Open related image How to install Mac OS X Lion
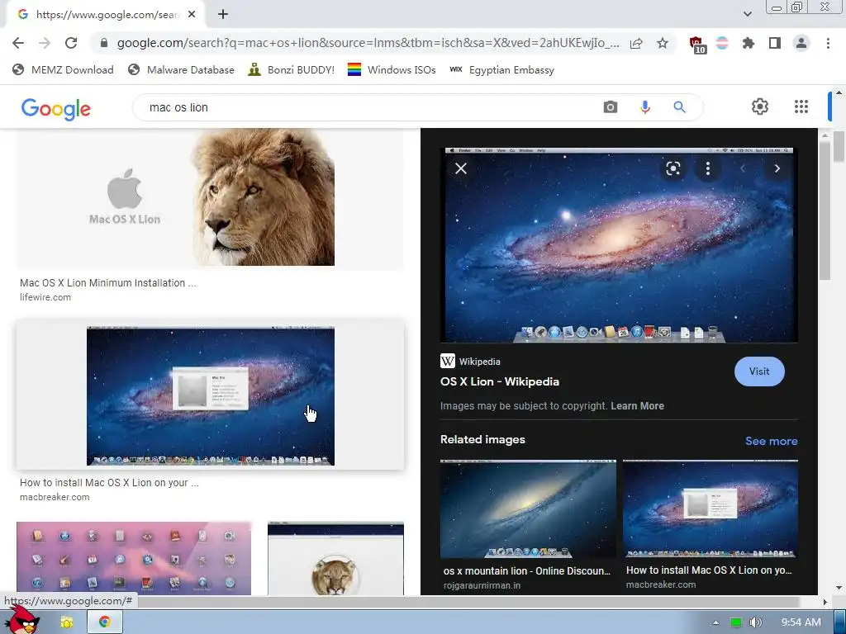 click(x=710, y=509)
